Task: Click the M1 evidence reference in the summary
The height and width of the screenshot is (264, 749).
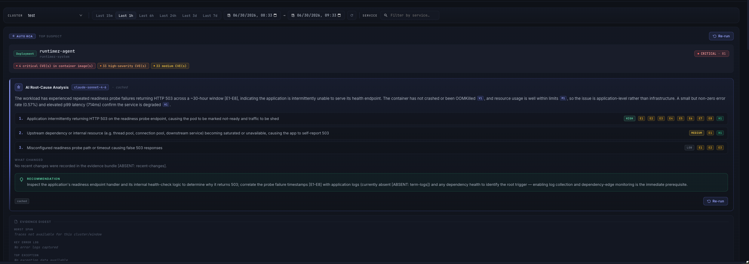Action: pyautogui.click(x=563, y=98)
